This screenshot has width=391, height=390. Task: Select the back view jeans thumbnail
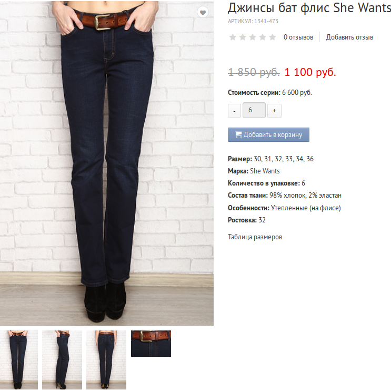[106, 360]
